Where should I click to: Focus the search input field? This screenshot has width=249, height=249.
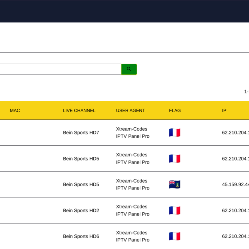coord(61,69)
